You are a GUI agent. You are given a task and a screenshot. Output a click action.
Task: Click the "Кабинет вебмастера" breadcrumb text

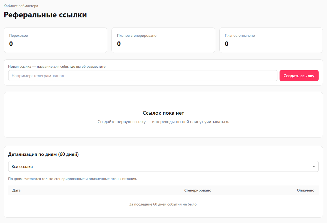21,6
